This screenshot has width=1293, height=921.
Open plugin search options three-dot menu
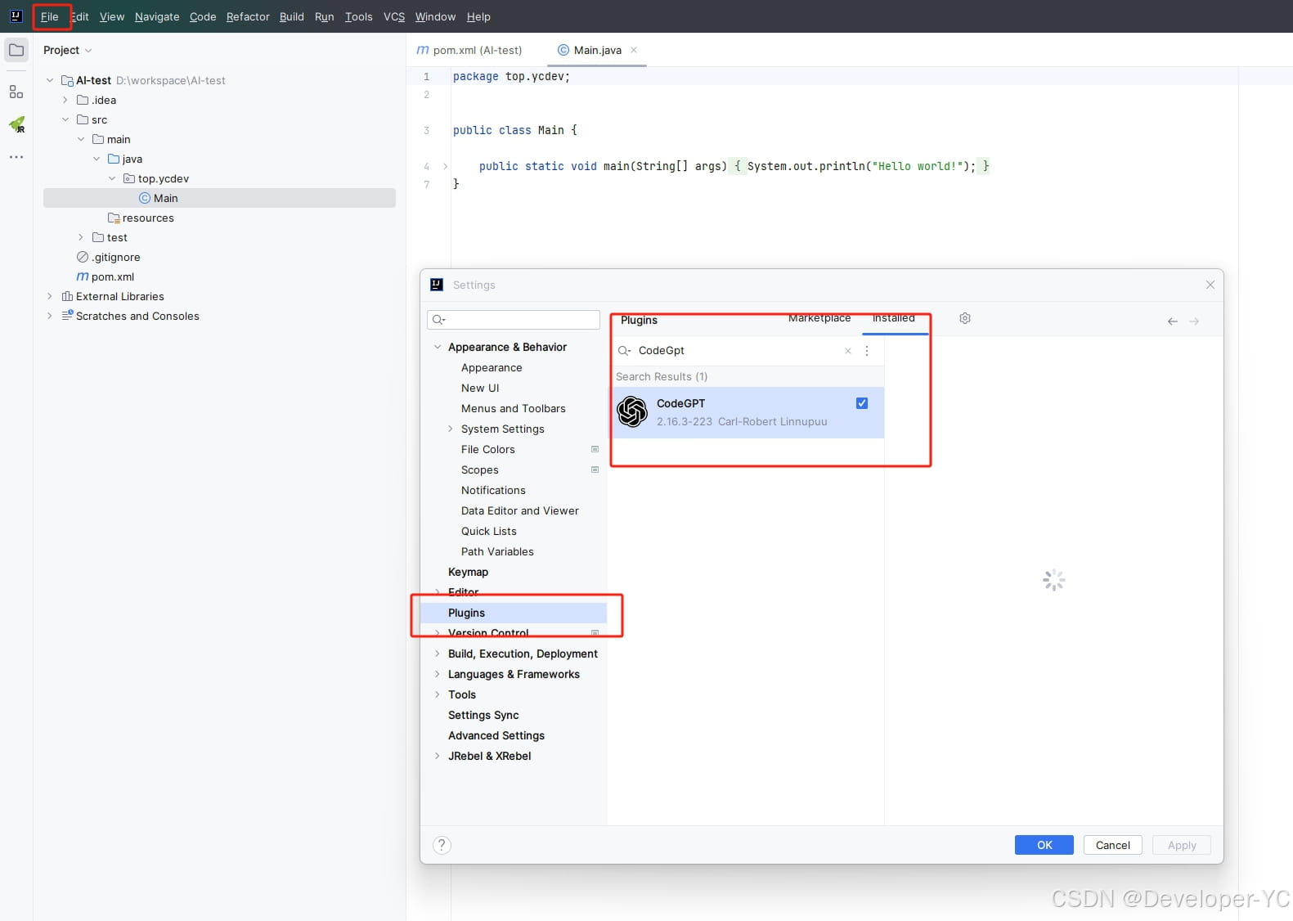(867, 351)
